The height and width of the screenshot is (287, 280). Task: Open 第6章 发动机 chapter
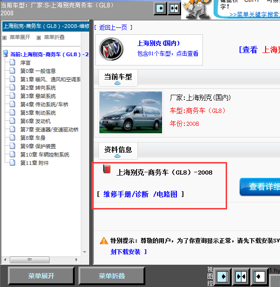coord(35,121)
